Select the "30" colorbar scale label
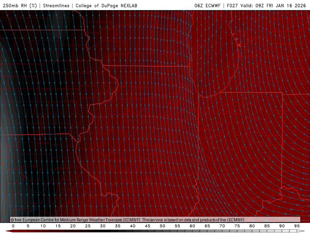Viewport: 310px width, 233px height. (x=103, y=226)
